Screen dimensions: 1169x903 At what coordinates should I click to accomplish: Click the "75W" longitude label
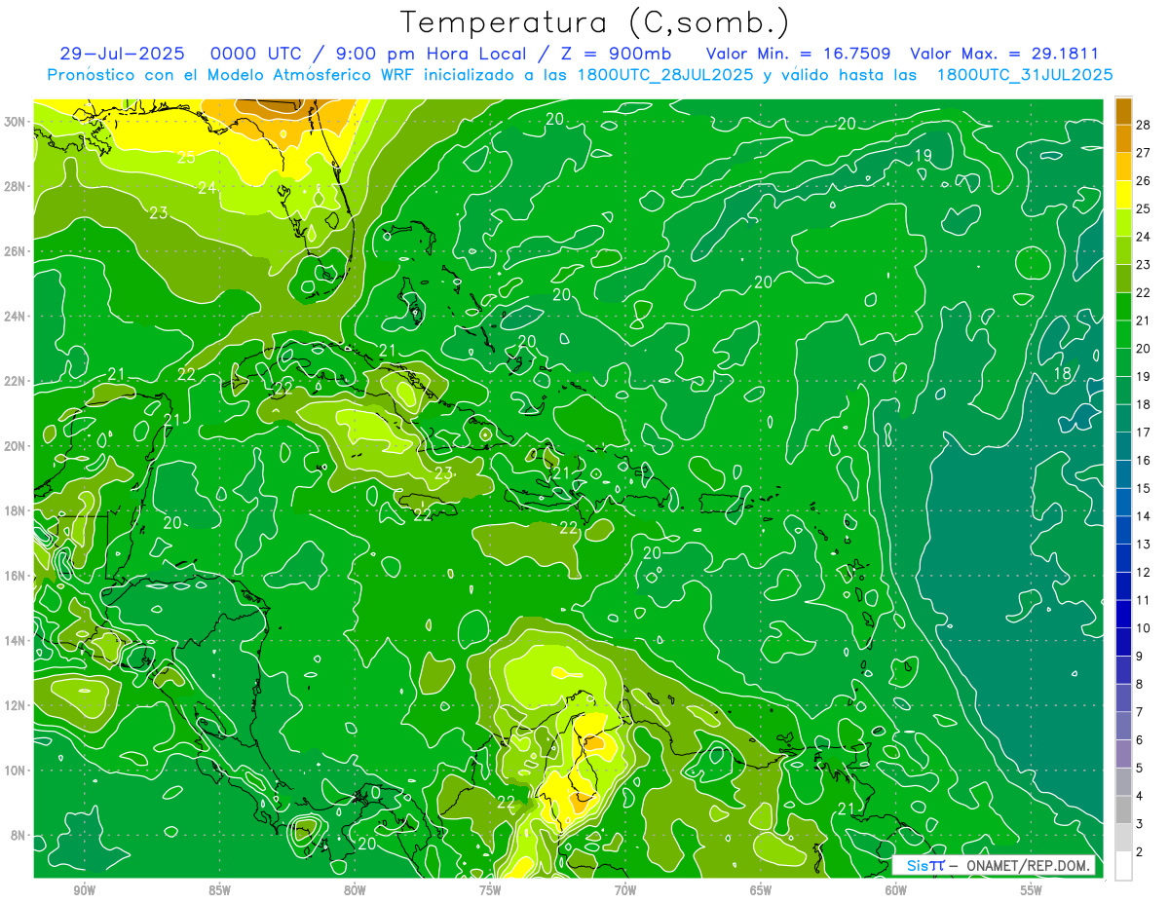coord(490,890)
